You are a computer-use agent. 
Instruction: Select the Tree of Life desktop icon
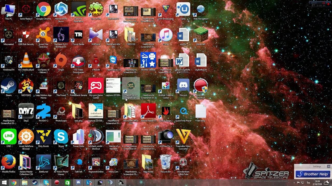pyautogui.click(x=96, y=10)
